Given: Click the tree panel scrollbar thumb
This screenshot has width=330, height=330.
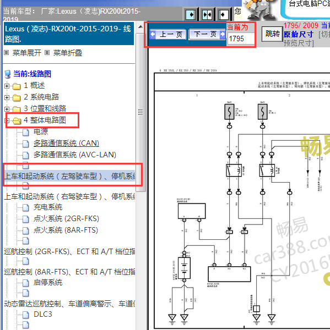Looking at the screenshot, I should [140, 112].
